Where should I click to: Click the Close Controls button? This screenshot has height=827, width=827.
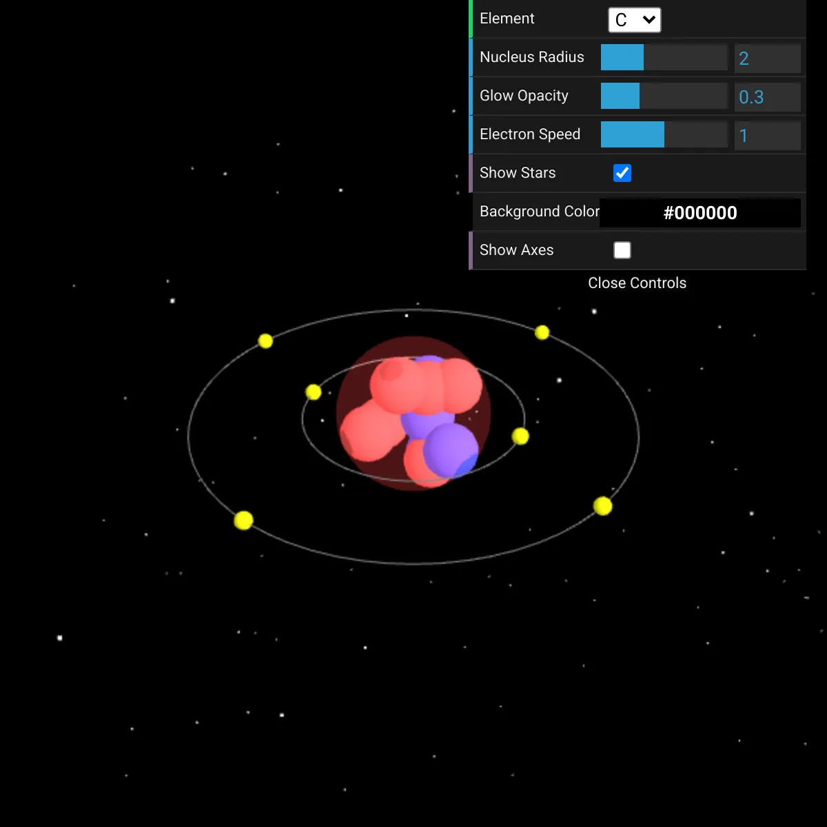tap(637, 283)
